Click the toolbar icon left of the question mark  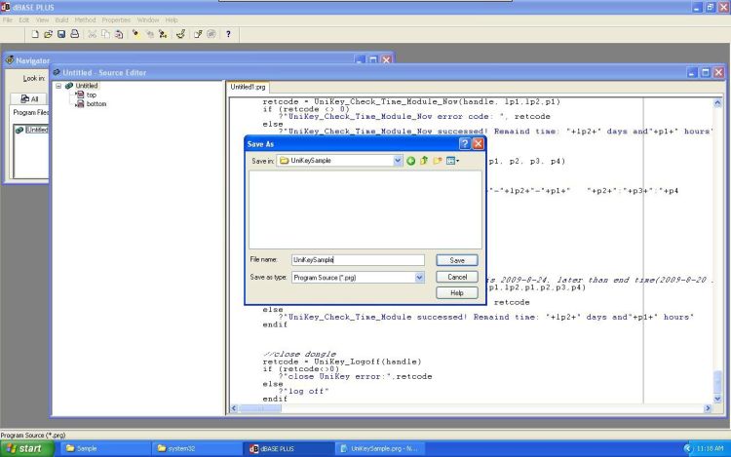coord(212,34)
